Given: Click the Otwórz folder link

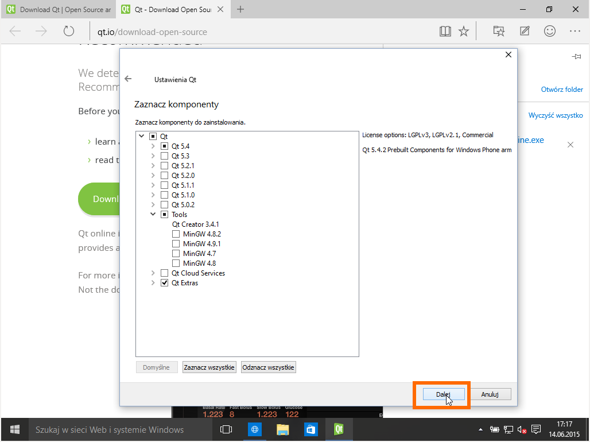Looking at the screenshot, I should (562, 89).
